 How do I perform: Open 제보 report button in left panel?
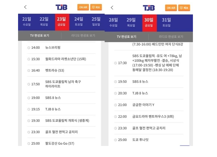coord(97,7)
